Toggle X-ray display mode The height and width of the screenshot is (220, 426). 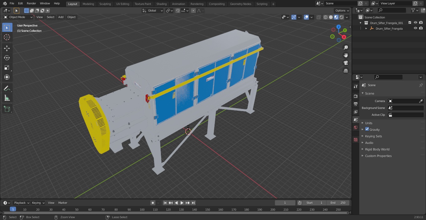point(318,17)
